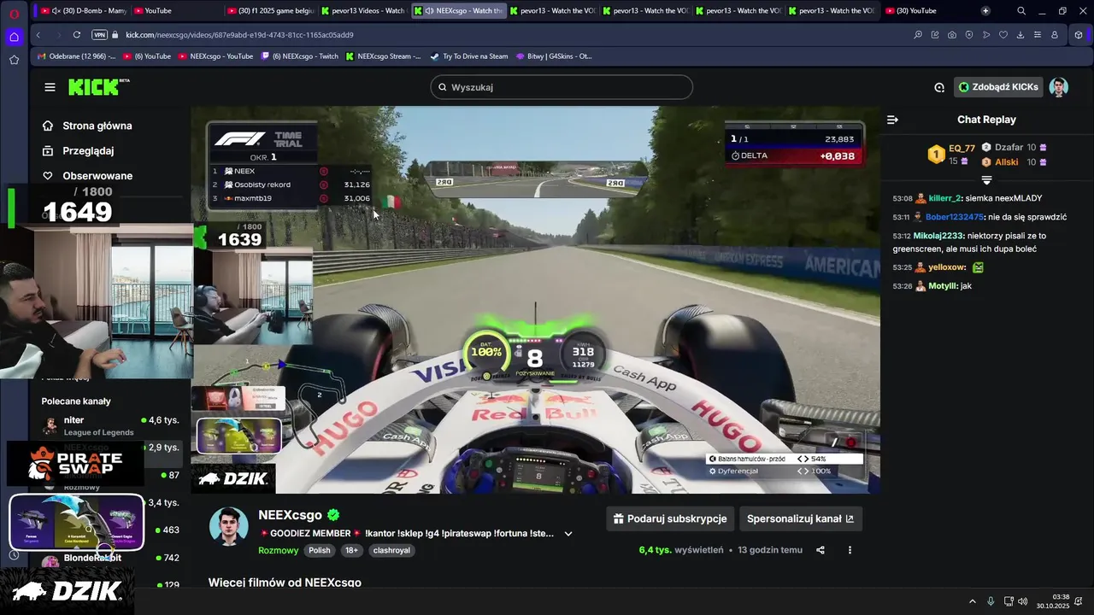This screenshot has height=615, width=1094.
Task: Open NEEXcsgo - Twitch bookmark
Action: [x=299, y=56]
